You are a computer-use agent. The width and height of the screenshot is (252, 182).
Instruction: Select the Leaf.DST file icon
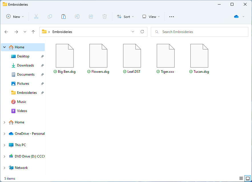pos(132,56)
